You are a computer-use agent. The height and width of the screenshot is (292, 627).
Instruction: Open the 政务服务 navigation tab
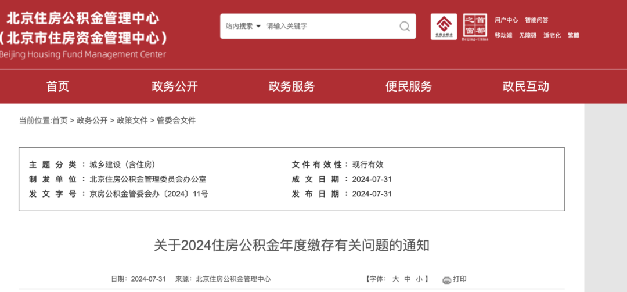coord(292,86)
